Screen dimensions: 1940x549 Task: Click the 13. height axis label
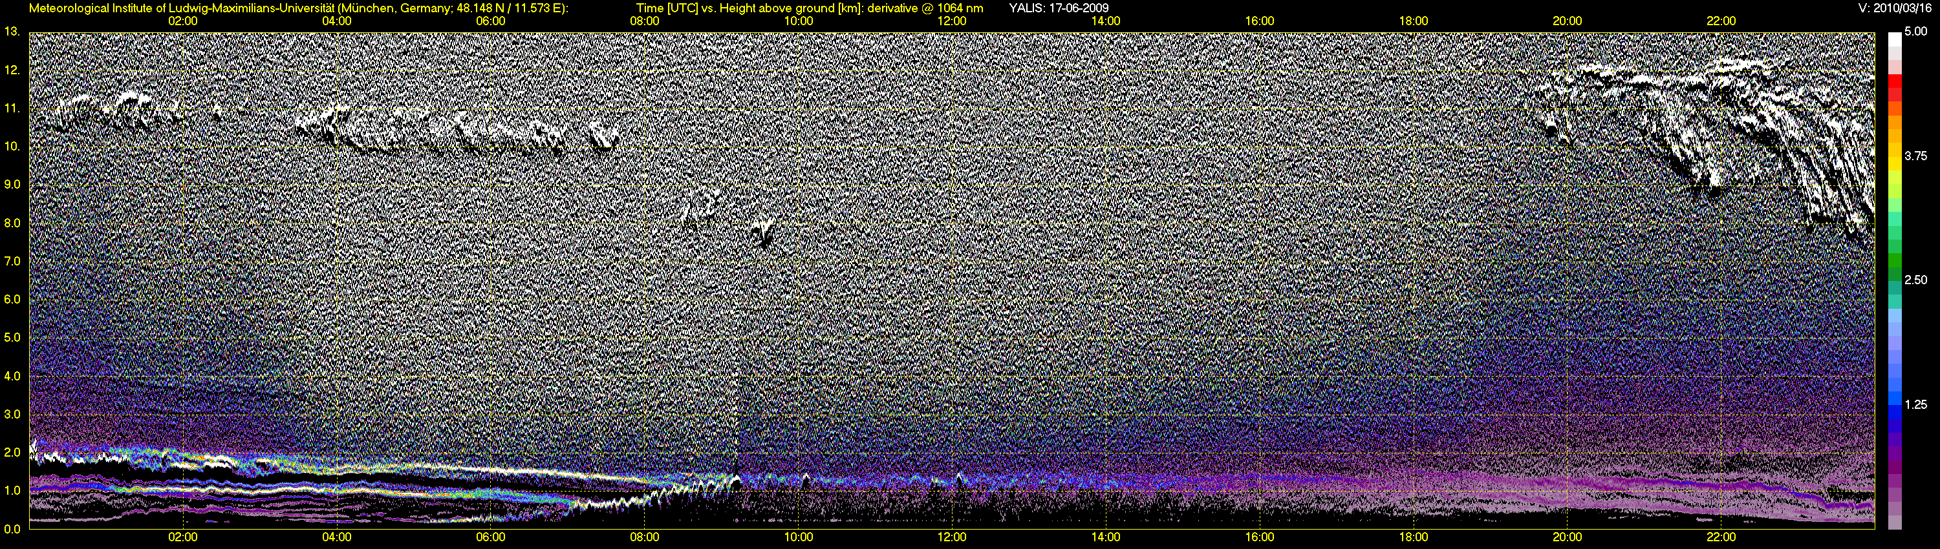pos(11,32)
